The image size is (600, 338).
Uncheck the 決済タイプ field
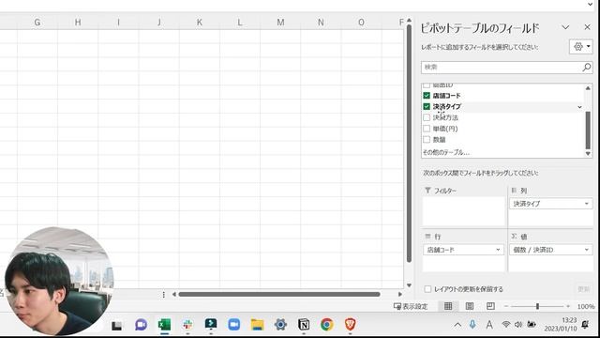[x=427, y=106]
